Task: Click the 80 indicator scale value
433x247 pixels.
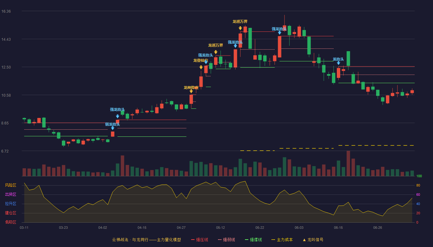Action: (418, 186)
